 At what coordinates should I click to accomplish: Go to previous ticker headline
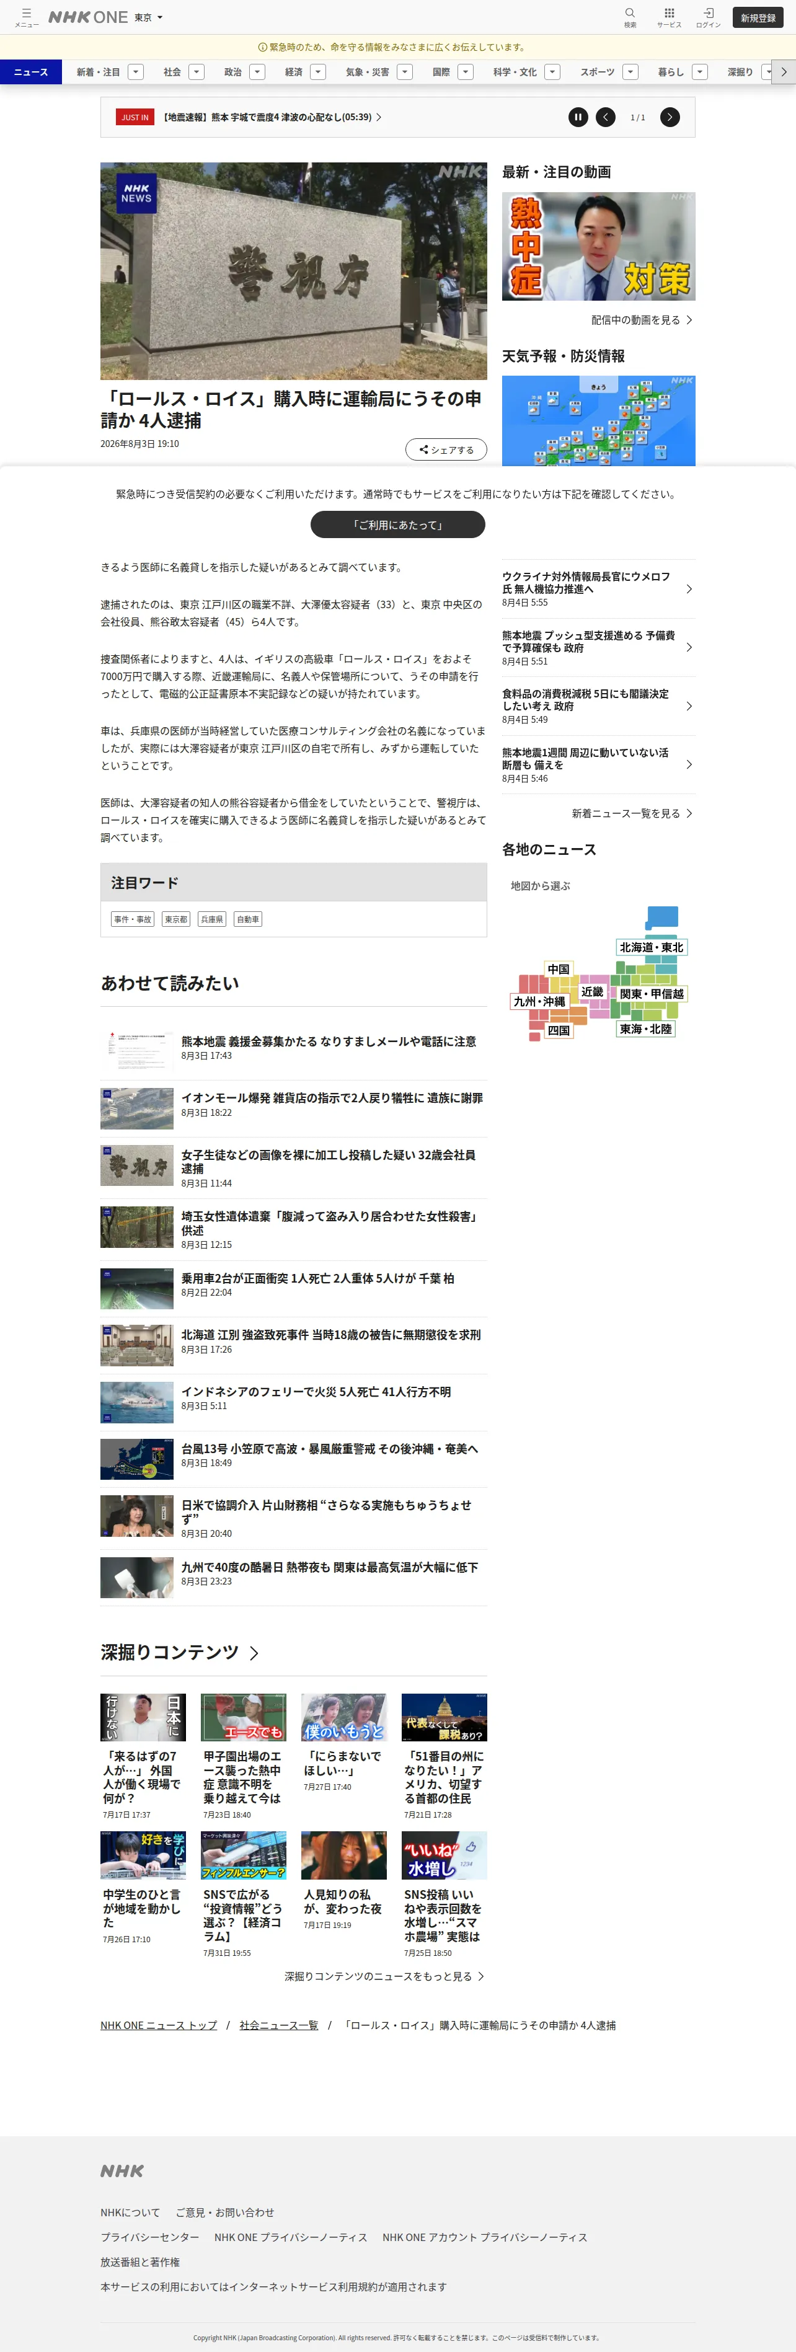606,117
